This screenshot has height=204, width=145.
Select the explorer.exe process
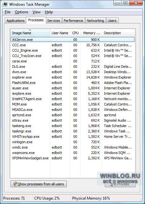(72, 77)
